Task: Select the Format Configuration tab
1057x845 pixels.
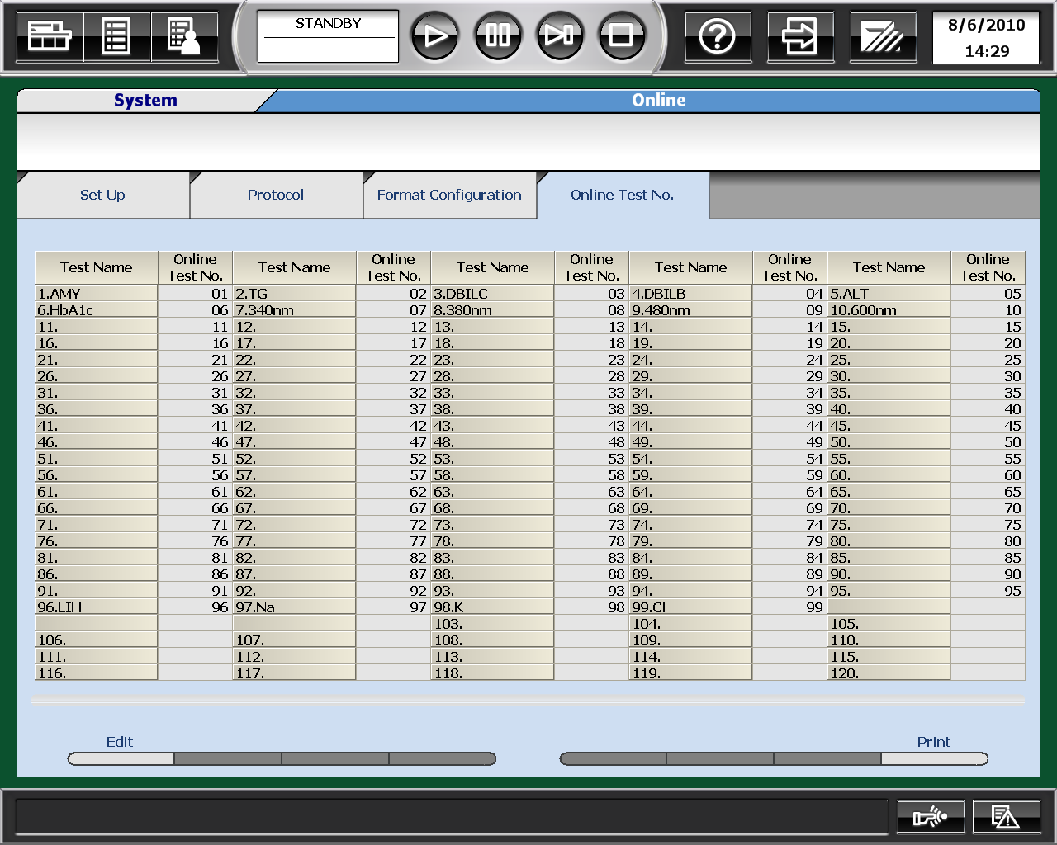Action: (x=449, y=196)
